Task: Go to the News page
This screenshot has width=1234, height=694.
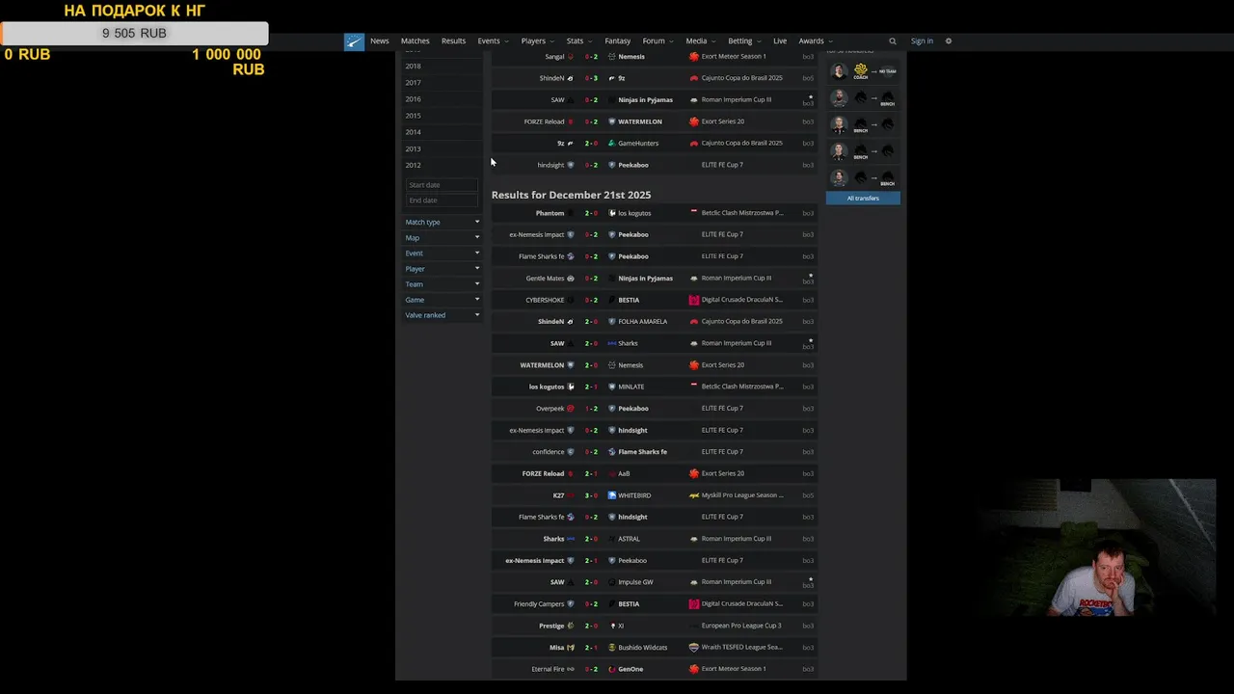Action: (x=380, y=41)
